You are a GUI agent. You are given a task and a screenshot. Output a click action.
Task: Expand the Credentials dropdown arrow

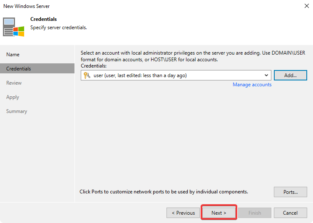266,75
